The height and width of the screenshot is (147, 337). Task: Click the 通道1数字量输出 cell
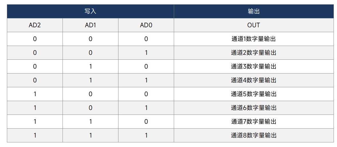[254, 39]
